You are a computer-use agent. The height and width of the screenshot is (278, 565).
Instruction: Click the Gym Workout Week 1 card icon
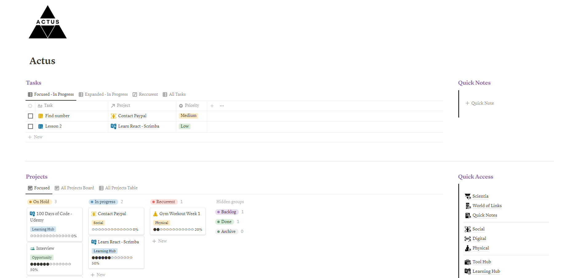tap(155, 214)
